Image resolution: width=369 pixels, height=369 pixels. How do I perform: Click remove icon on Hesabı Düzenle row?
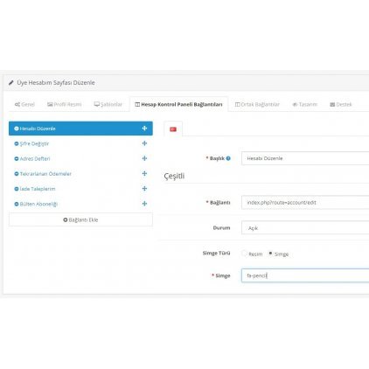[x=17, y=129]
